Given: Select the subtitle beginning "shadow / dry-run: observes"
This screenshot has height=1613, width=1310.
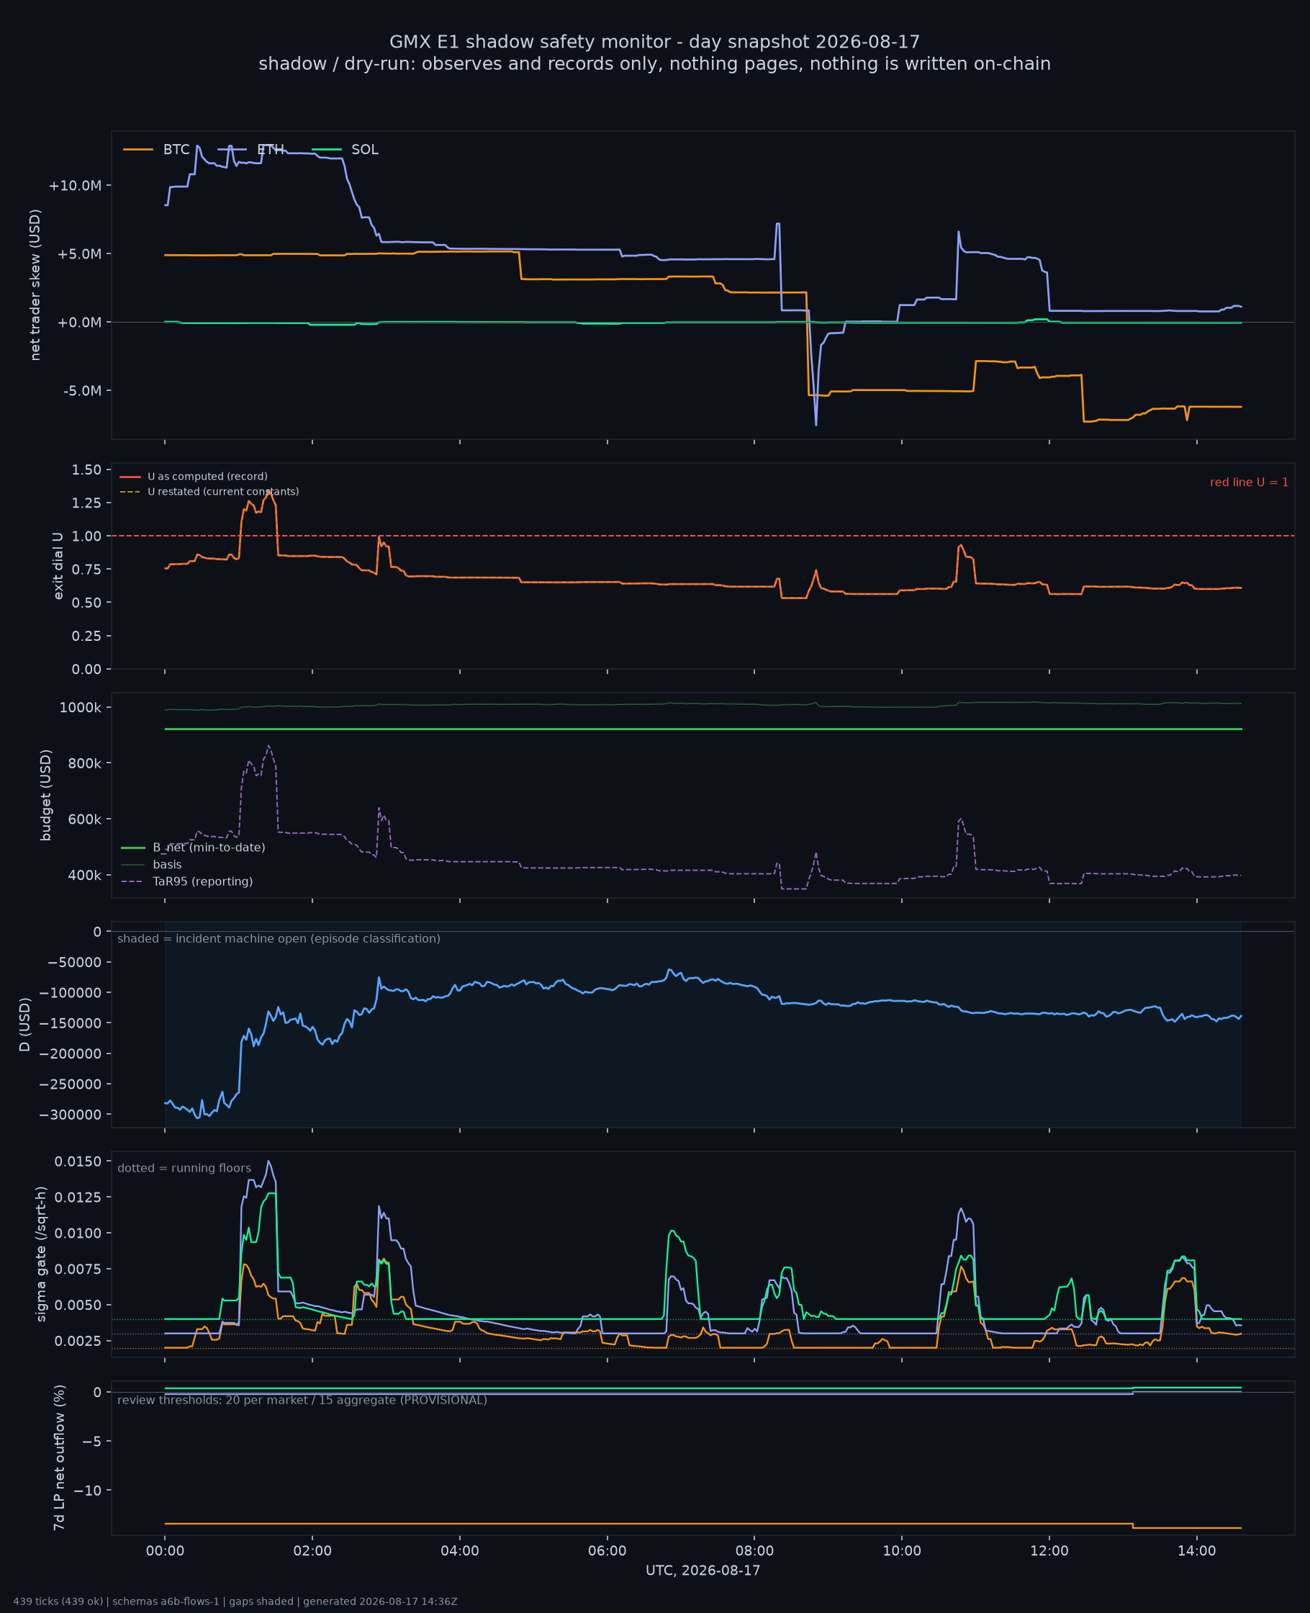Looking at the screenshot, I should click(x=654, y=63).
